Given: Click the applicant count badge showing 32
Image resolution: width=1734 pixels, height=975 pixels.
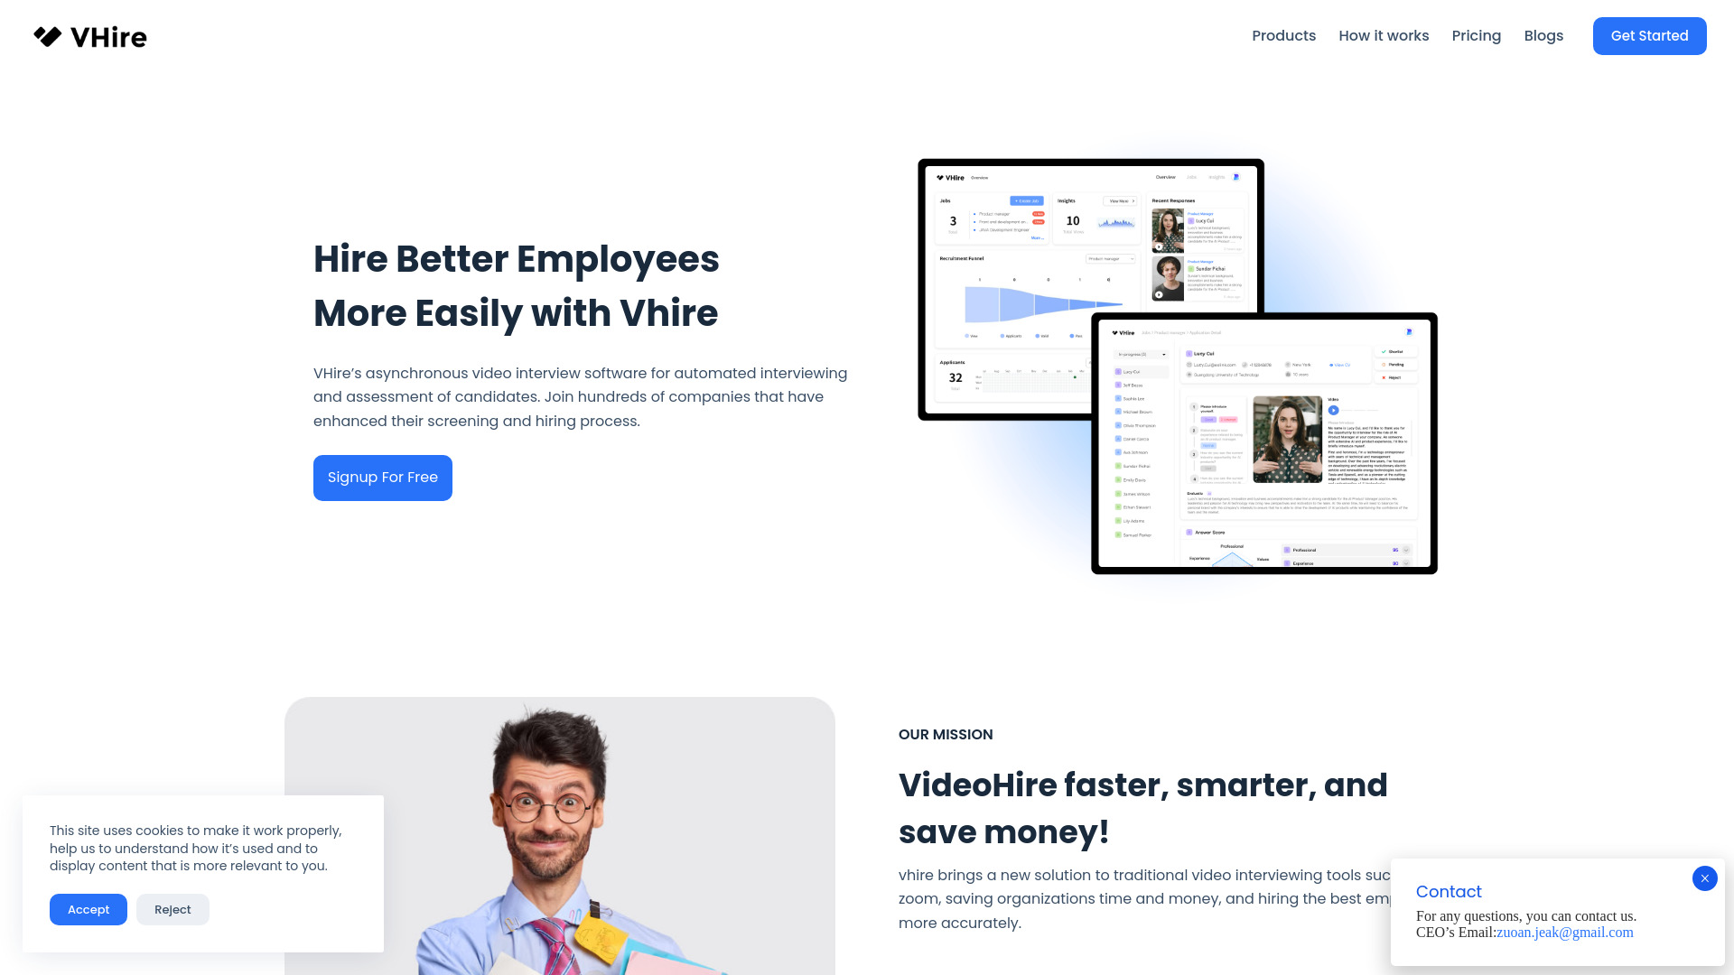Looking at the screenshot, I should pyautogui.click(x=956, y=376).
